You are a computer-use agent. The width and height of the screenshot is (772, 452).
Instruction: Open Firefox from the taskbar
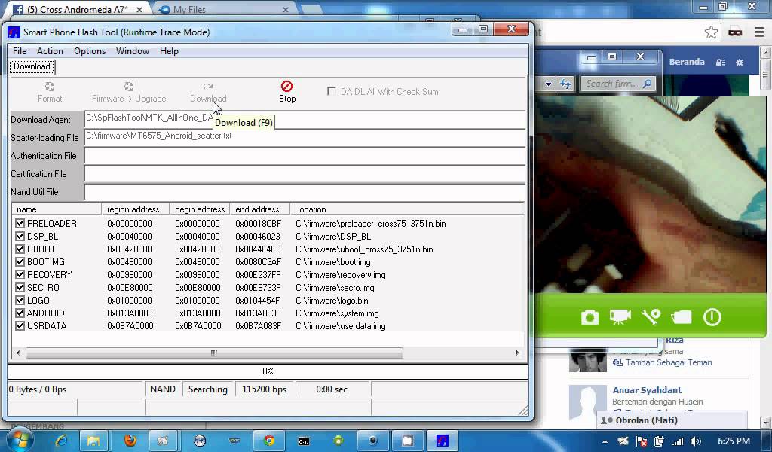tap(130, 440)
